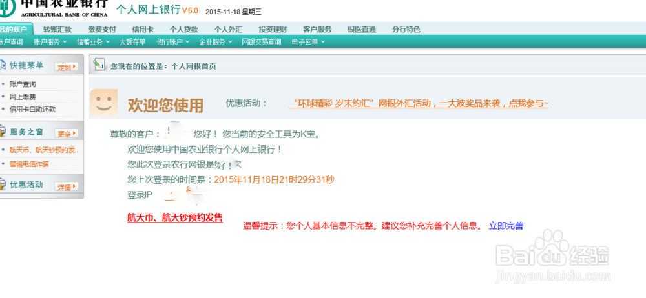Click the date text 2015-11-18 星期三
The height and width of the screenshot is (298, 646).
point(233,12)
